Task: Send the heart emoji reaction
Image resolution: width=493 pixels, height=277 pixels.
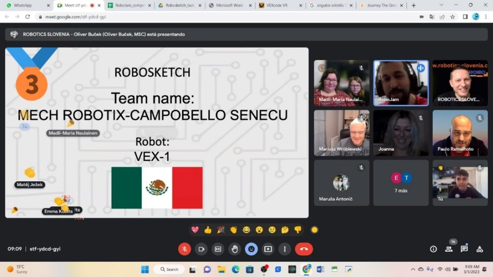Action: tap(195, 230)
